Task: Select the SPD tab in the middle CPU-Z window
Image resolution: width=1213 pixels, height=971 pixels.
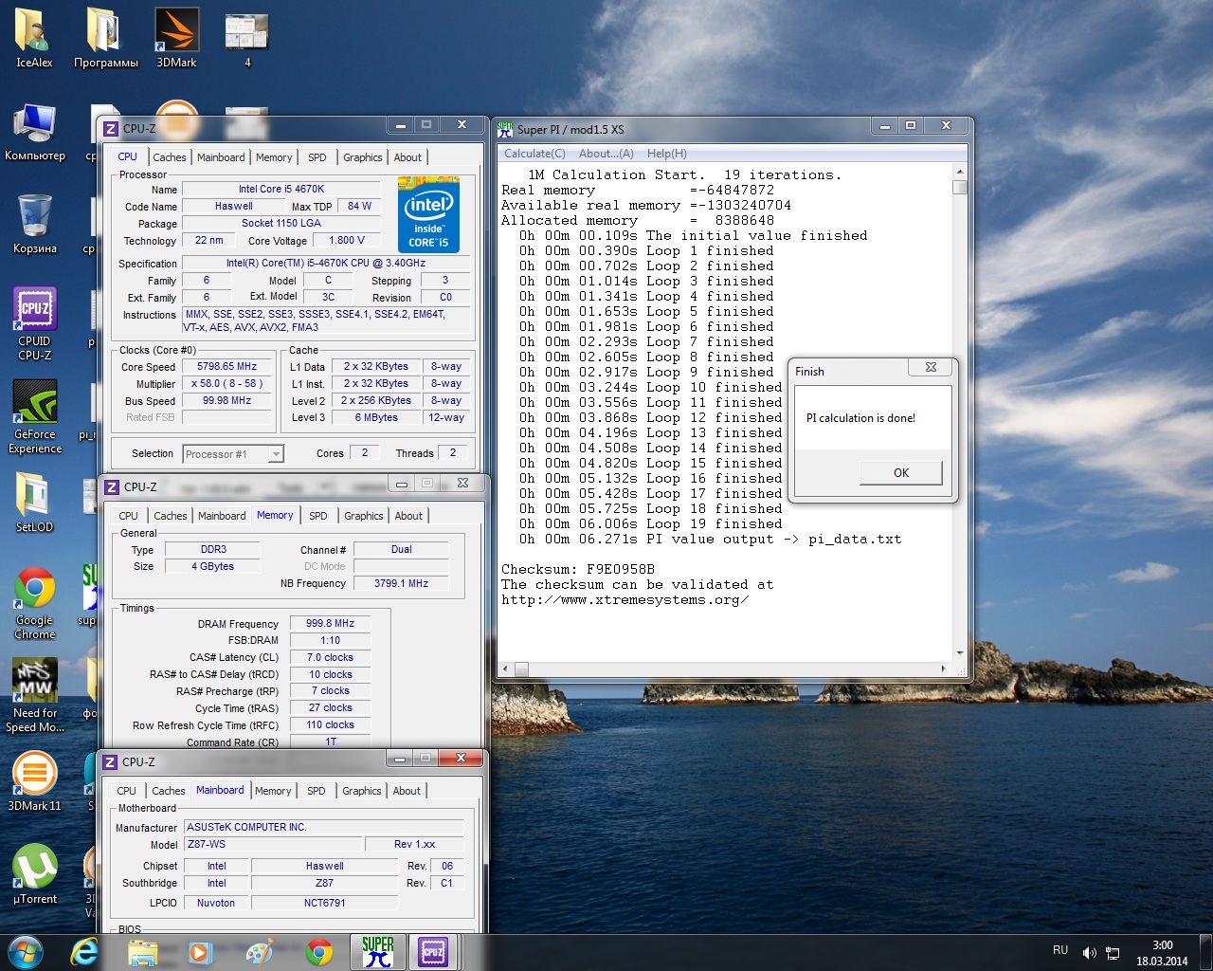Action: pyautogui.click(x=318, y=516)
